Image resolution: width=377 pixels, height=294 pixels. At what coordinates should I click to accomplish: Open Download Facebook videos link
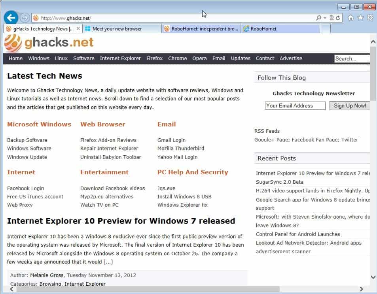point(112,188)
